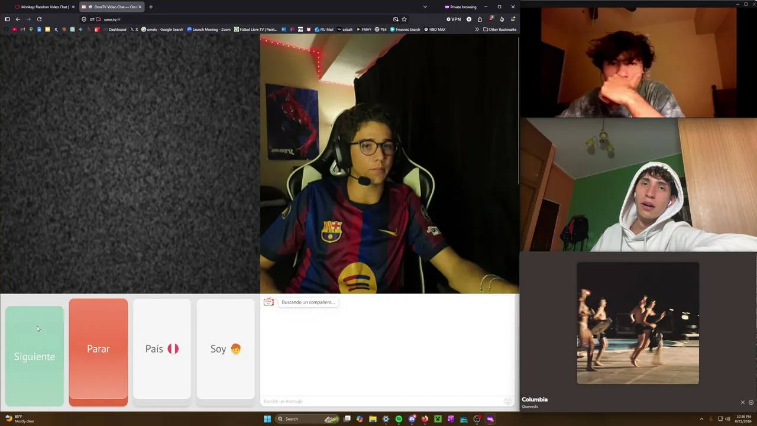
Task: Open the Dashboard bookmark
Action: tap(115, 30)
